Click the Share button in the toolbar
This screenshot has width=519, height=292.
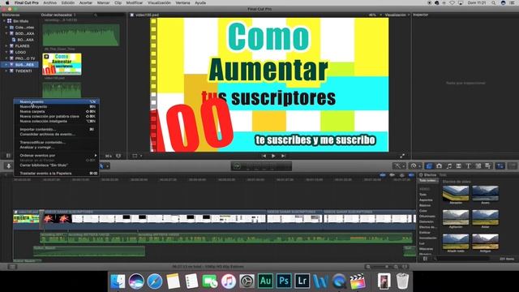pyautogui.click(x=513, y=165)
